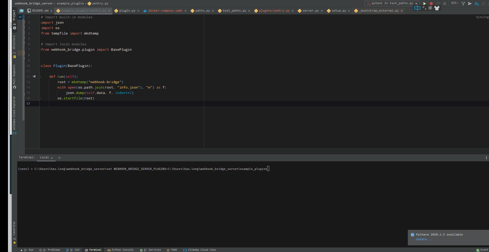Open the TODO tool window
Viewport: 489px width, 252px height.
coord(172,250)
